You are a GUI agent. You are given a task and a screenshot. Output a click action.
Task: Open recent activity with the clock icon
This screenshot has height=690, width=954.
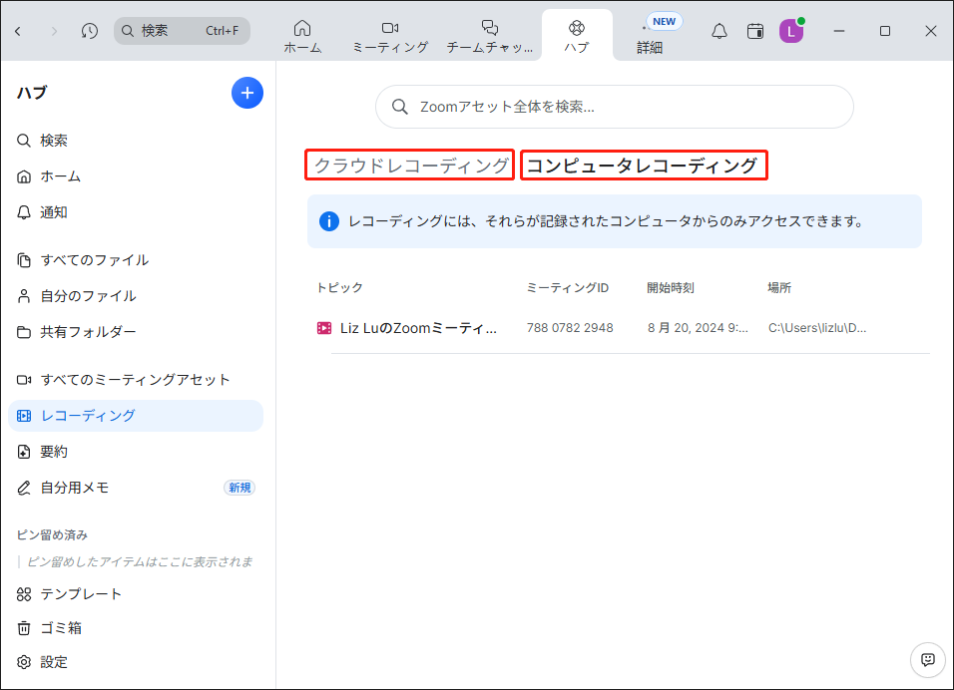(89, 31)
